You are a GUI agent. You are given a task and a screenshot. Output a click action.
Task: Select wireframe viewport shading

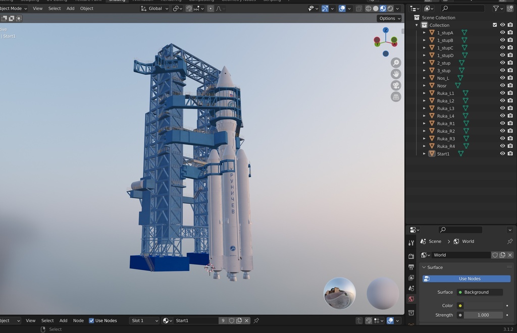click(x=368, y=9)
